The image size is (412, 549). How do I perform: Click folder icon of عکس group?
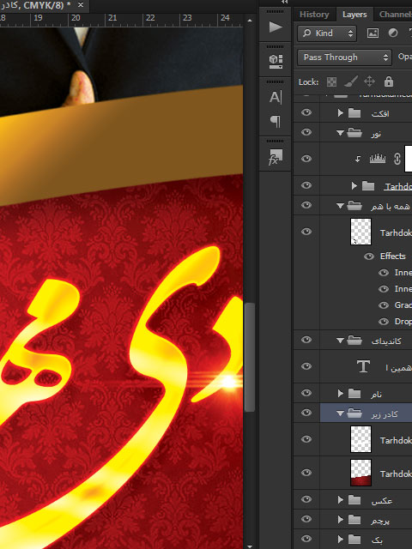(x=354, y=499)
